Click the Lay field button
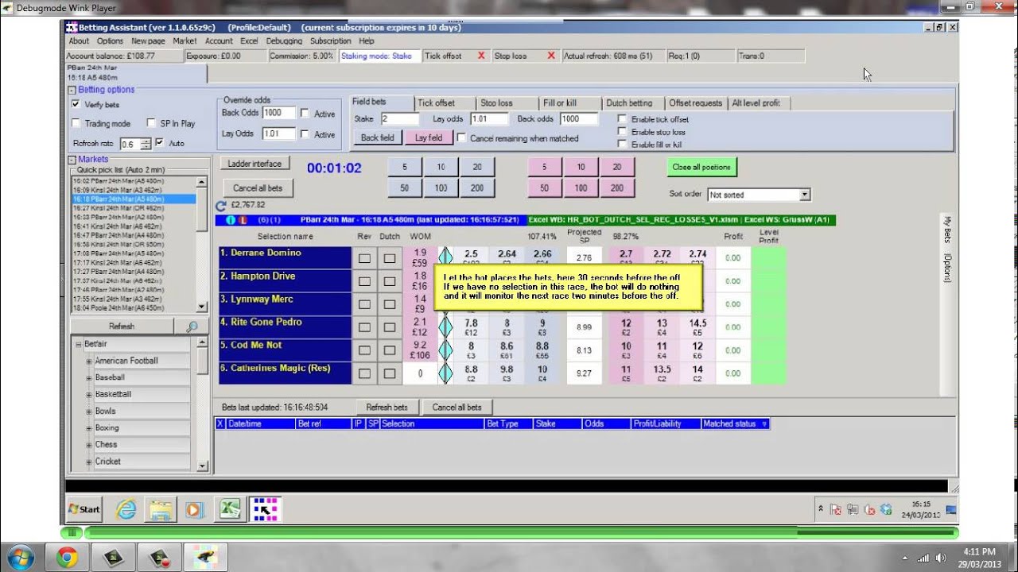1018x572 pixels. [429, 137]
